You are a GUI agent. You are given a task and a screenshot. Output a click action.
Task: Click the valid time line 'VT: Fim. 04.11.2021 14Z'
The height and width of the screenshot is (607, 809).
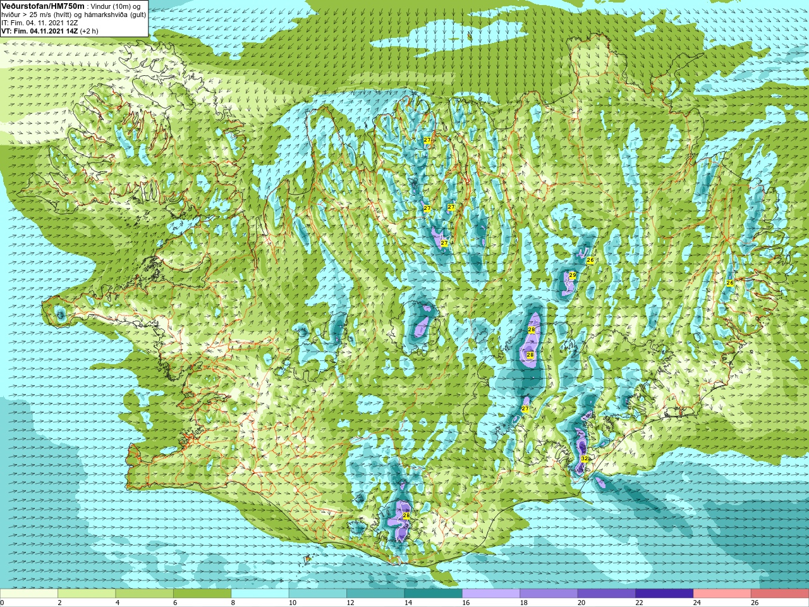click(40, 30)
